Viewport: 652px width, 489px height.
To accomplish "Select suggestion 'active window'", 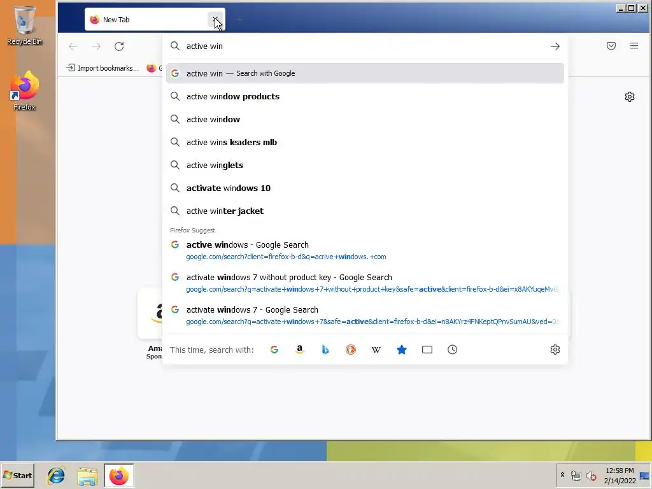I will pyautogui.click(x=365, y=119).
